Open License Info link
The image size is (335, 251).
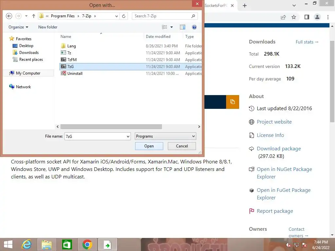pyautogui.click(x=270, y=135)
